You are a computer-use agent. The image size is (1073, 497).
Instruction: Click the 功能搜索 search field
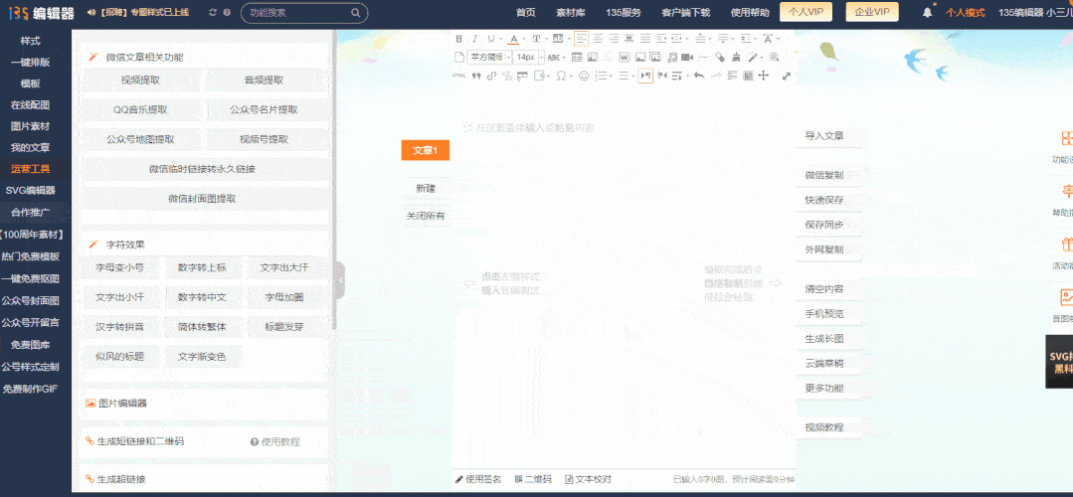(289, 13)
